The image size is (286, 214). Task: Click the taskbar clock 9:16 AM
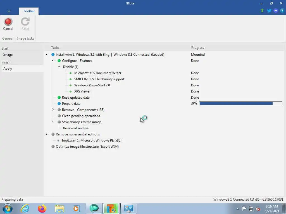click(x=271, y=206)
